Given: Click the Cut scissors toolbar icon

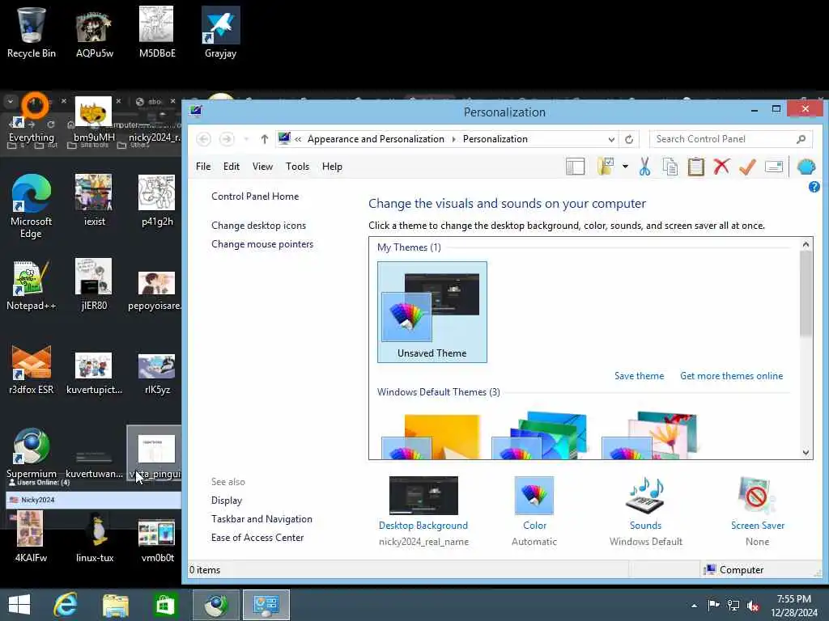Looking at the screenshot, I should pyautogui.click(x=644, y=167).
